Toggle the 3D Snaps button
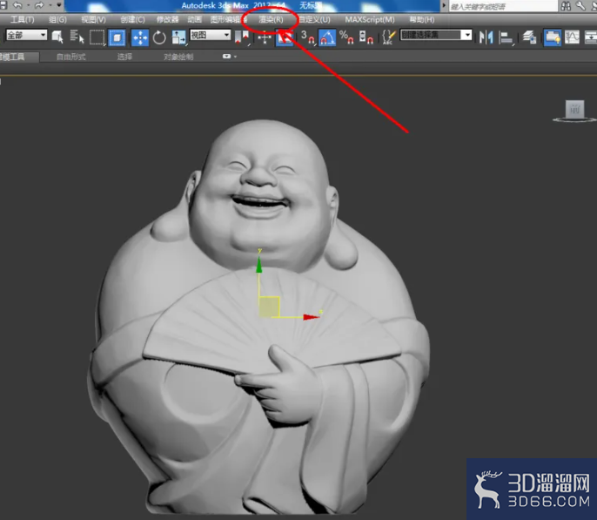 point(308,37)
